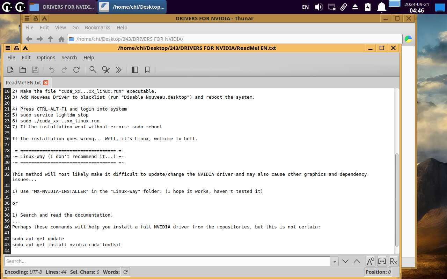Click the editor's vertical scrollbar handle
Viewport: 447px width, 279px height.
pos(397,200)
